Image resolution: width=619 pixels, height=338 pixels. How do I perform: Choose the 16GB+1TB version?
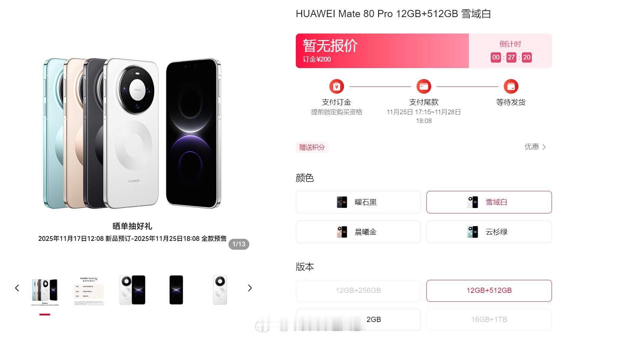[489, 320]
